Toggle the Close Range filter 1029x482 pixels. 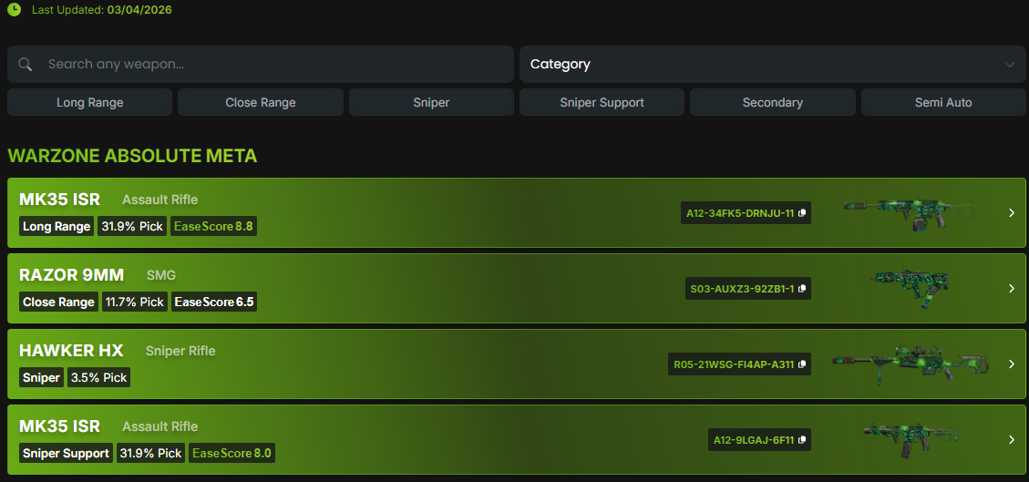[261, 102]
